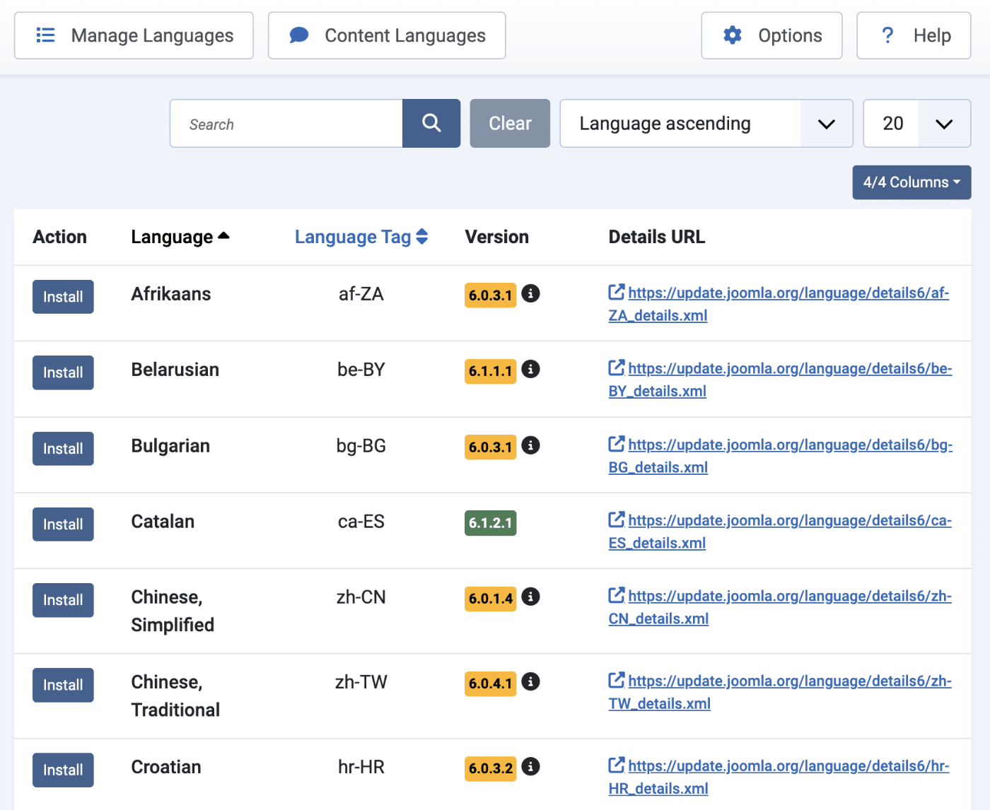Open the be-BY details XML link

pyautogui.click(x=780, y=380)
